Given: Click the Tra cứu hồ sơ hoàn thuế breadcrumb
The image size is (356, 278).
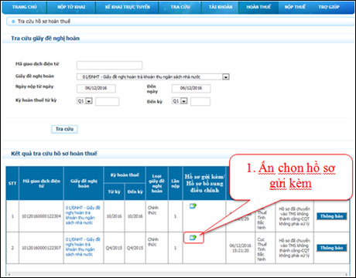Looking at the screenshot, I should click(44, 22).
